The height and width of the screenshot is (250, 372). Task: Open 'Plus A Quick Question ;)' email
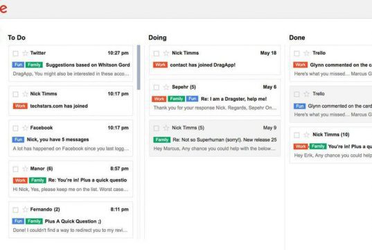click(73, 222)
